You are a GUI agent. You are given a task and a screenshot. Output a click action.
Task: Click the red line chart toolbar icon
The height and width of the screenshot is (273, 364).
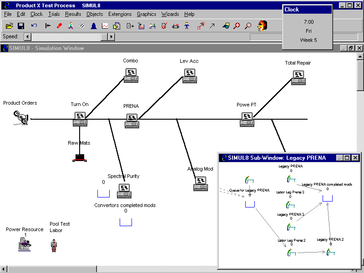(105, 25)
